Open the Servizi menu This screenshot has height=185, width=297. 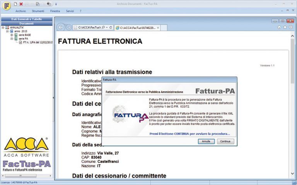click(70, 11)
